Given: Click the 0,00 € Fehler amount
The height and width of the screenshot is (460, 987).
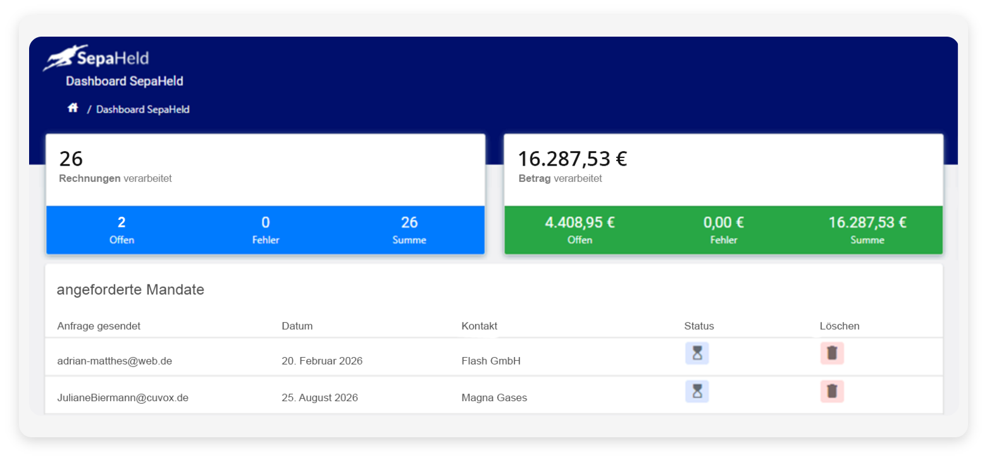Looking at the screenshot, I should 723,230.
